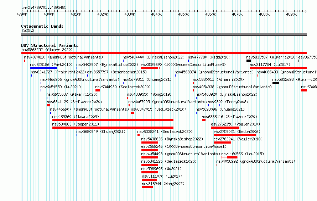Select nsv4389550 (Wong2019) label

(149, 94)
